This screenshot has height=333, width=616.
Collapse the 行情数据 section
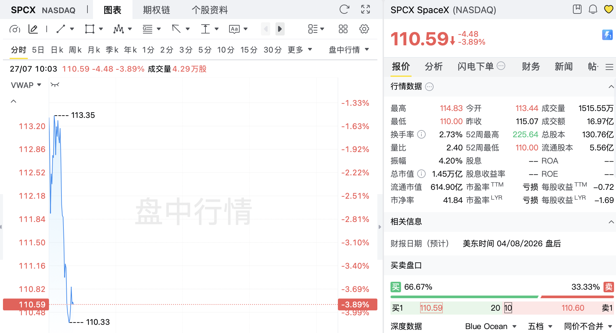pyautogui.click(x=611, y=87)
